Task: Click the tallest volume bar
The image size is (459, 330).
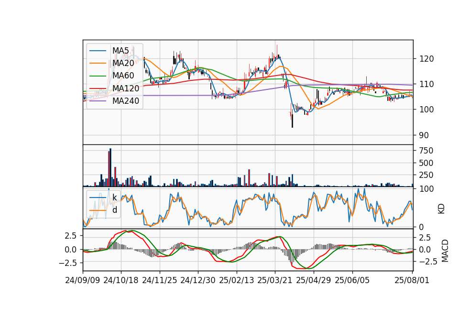Action: click(x=110, y=167)
